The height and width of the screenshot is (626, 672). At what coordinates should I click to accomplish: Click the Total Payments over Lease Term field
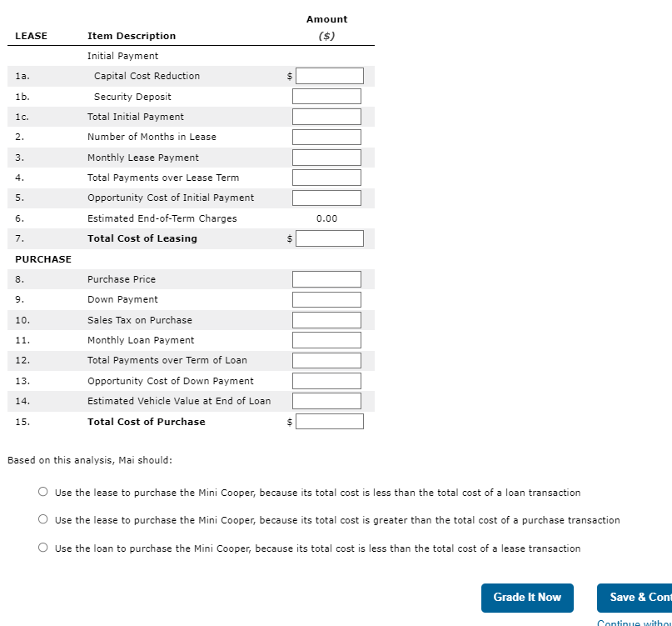[326, 178]
